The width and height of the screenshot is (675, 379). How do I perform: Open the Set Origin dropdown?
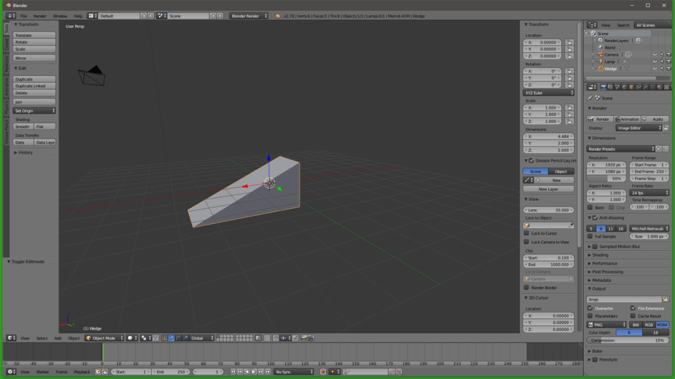click(34, 111)
